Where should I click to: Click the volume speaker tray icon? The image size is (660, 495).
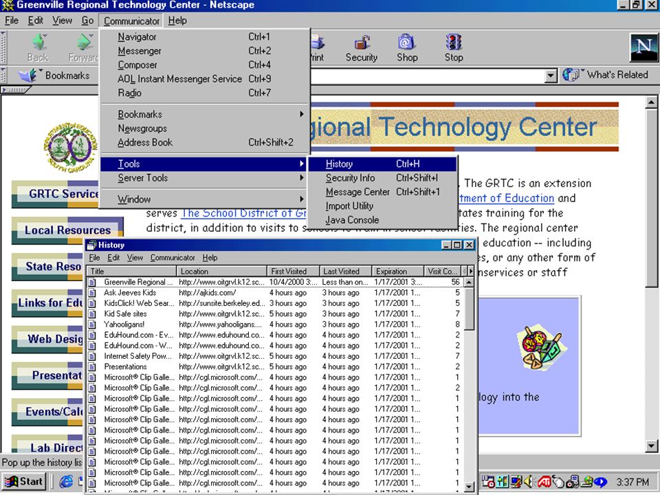point(528,481)
